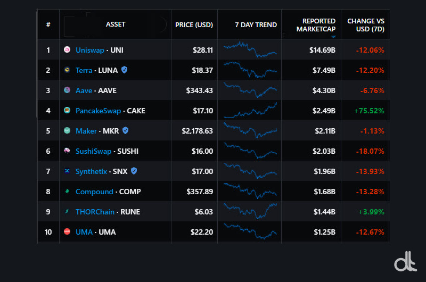The height and width of the screenshot is (282, 426).
Task: Click the 7 Day Trend column header
Action: click(x=256, y=24)
